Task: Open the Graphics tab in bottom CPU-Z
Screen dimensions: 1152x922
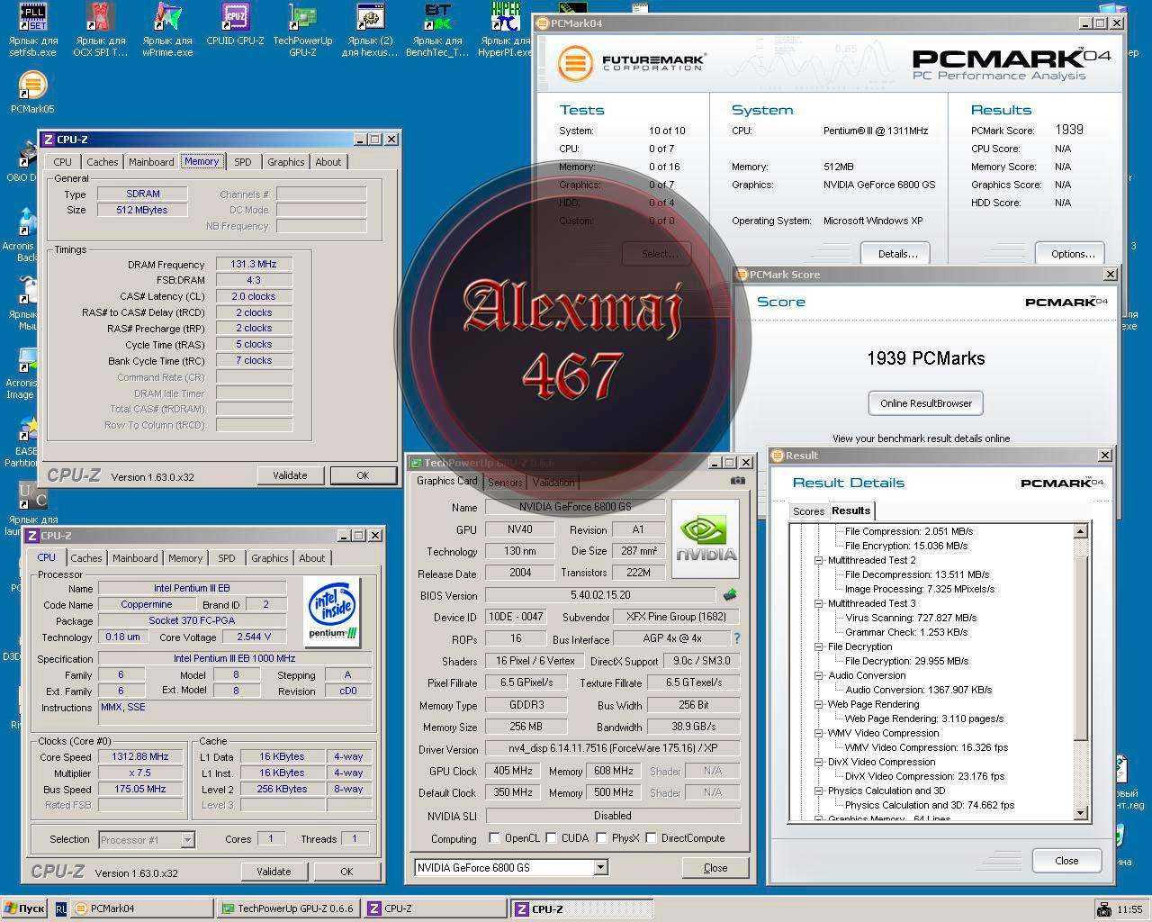Action: click(x=269, y=558)
